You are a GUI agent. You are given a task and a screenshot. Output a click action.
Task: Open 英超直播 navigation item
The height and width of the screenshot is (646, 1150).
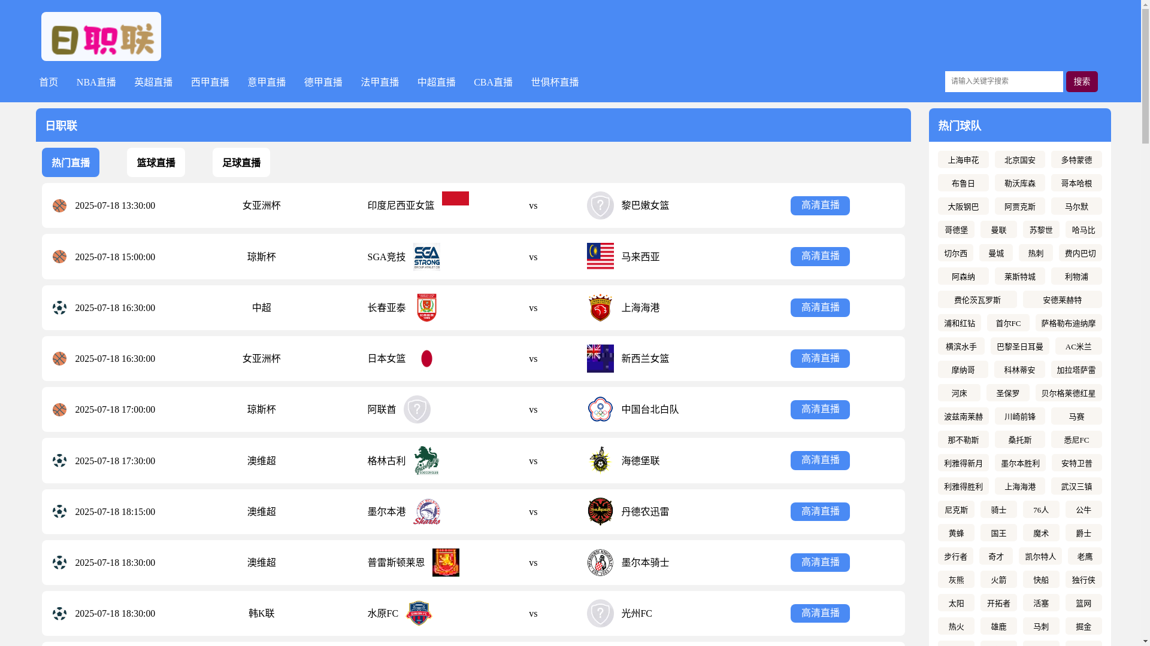[x=153, y=82]
